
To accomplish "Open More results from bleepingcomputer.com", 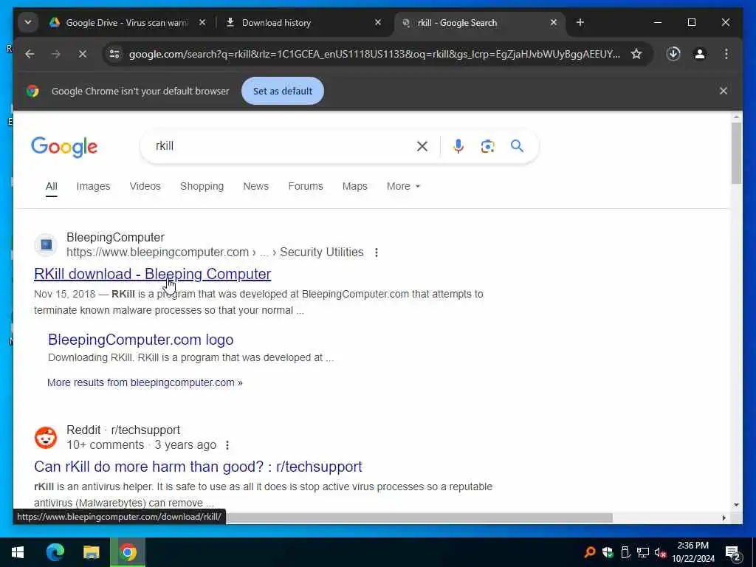I will pos(145,382).
